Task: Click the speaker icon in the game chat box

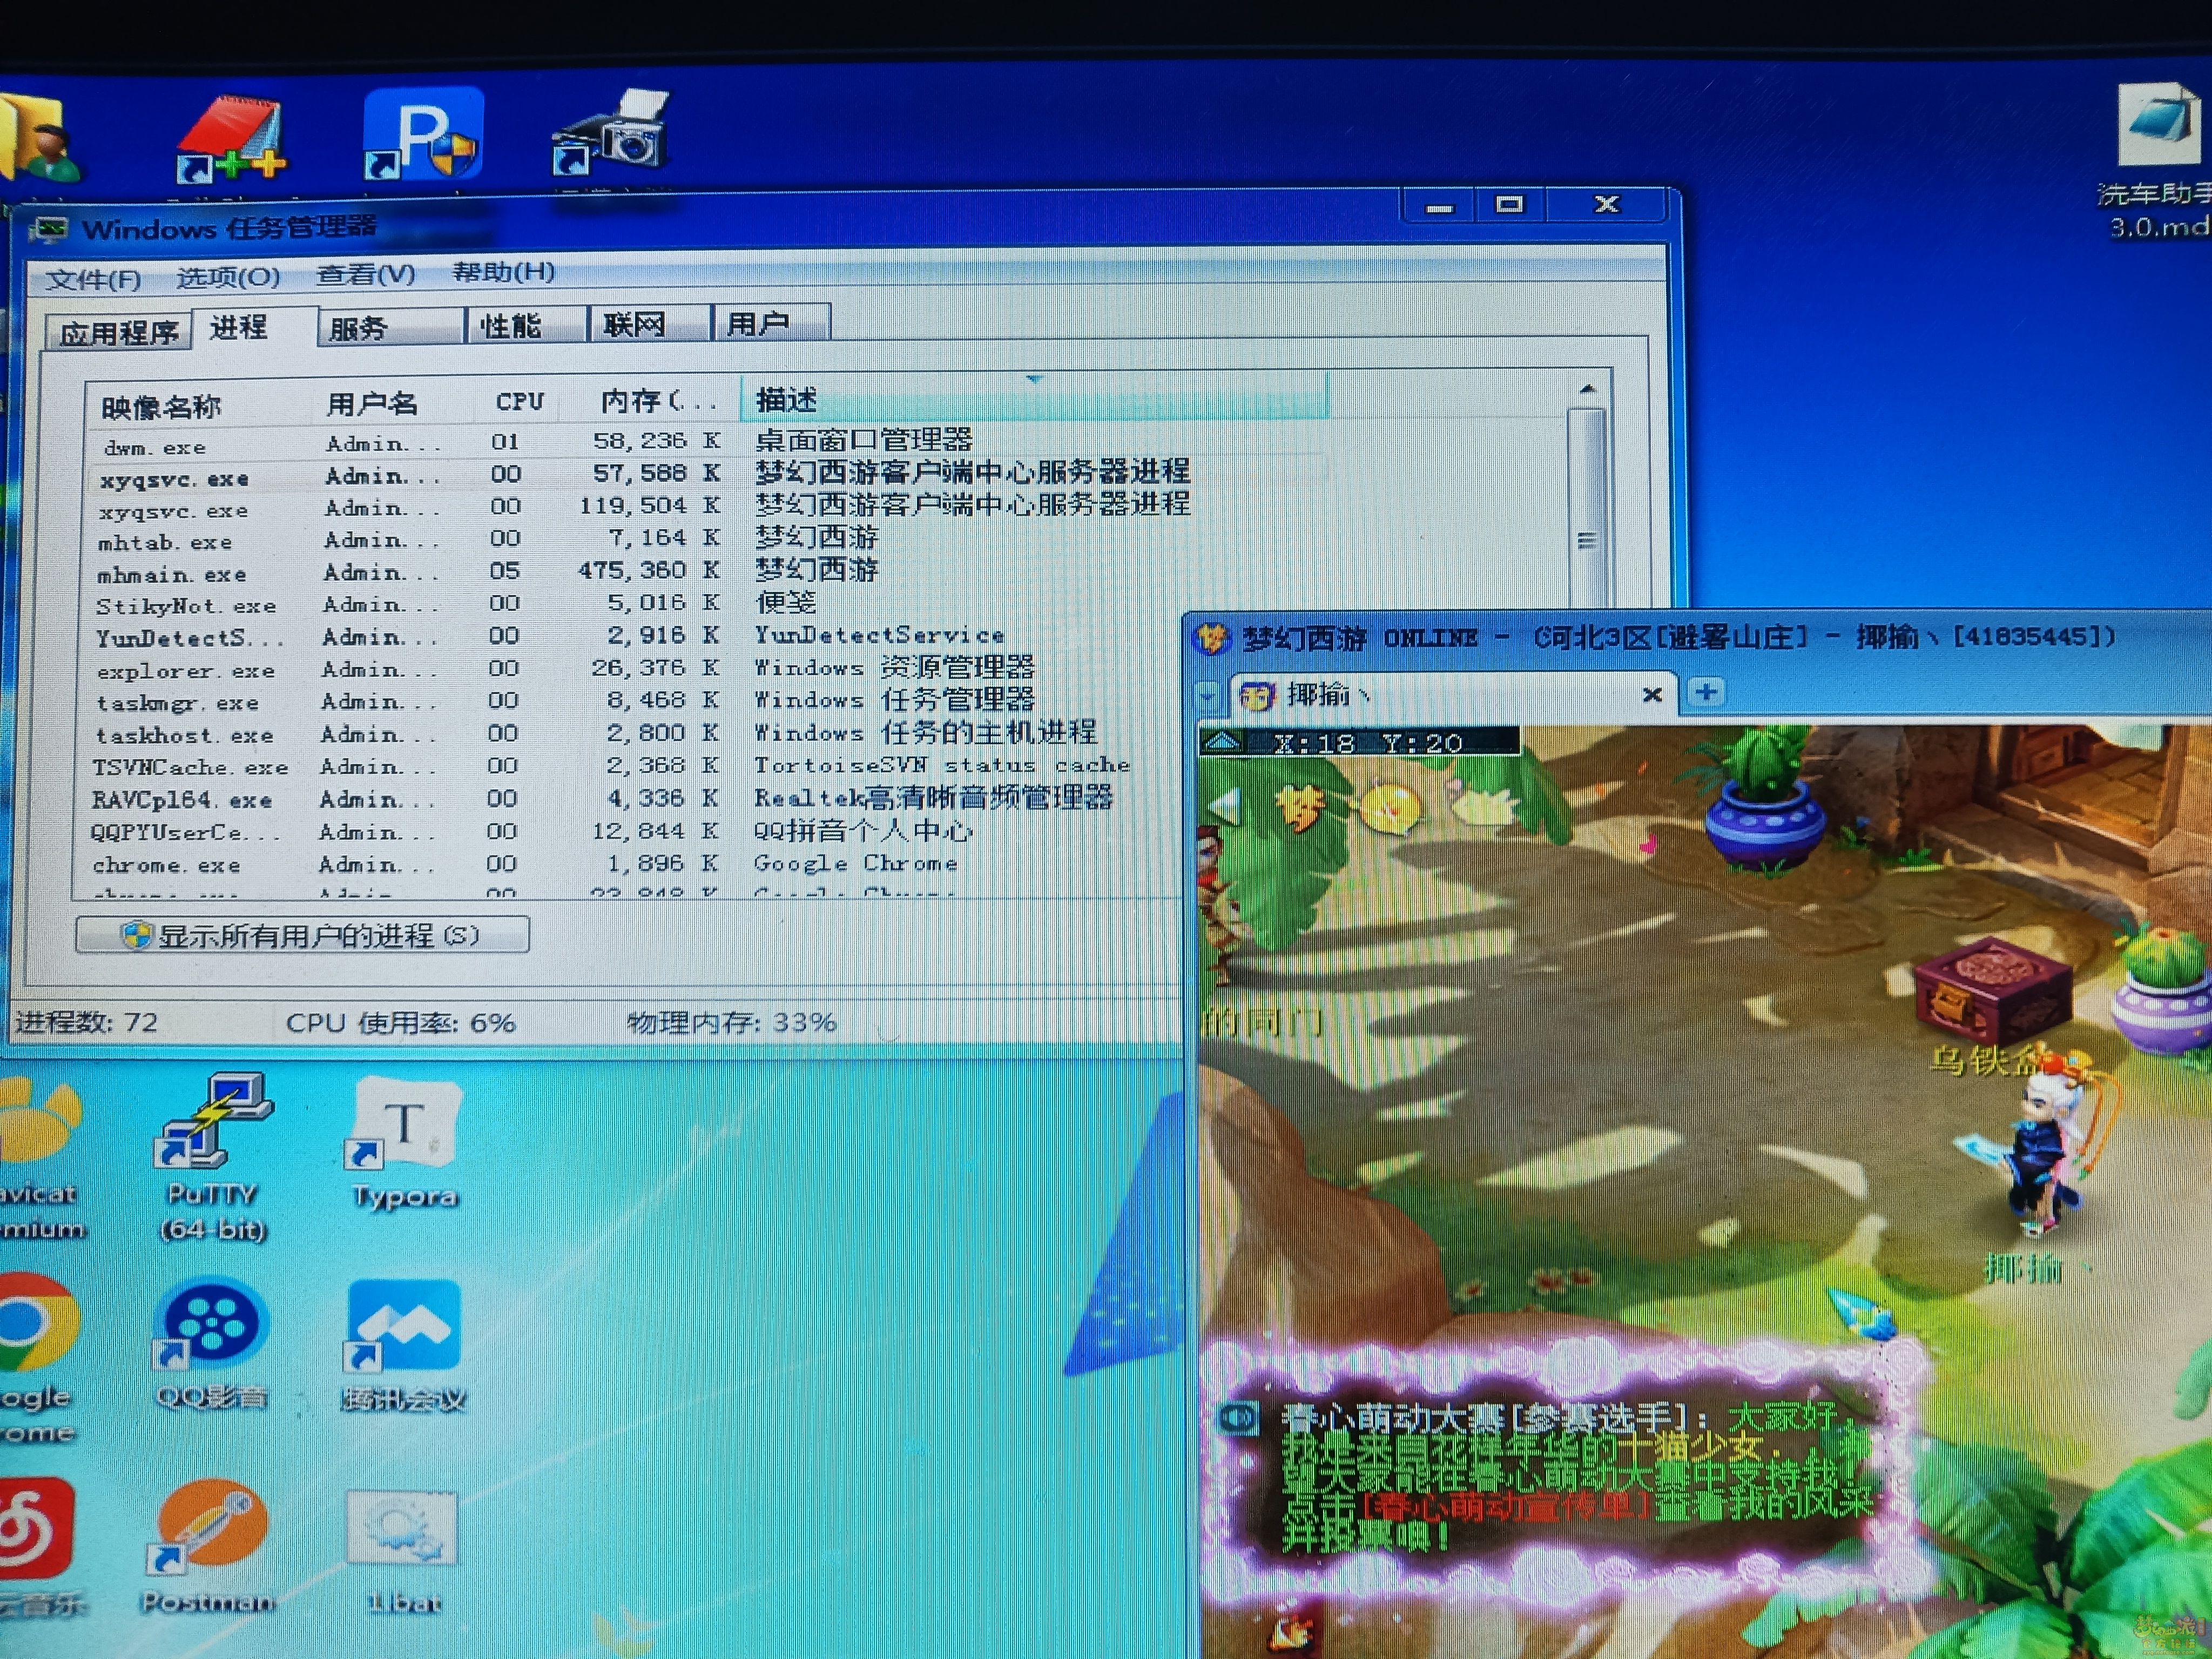Action: click(x=1238, y=1417)
